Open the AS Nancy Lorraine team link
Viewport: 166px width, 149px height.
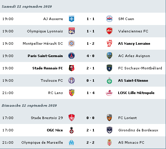[134, 44]
